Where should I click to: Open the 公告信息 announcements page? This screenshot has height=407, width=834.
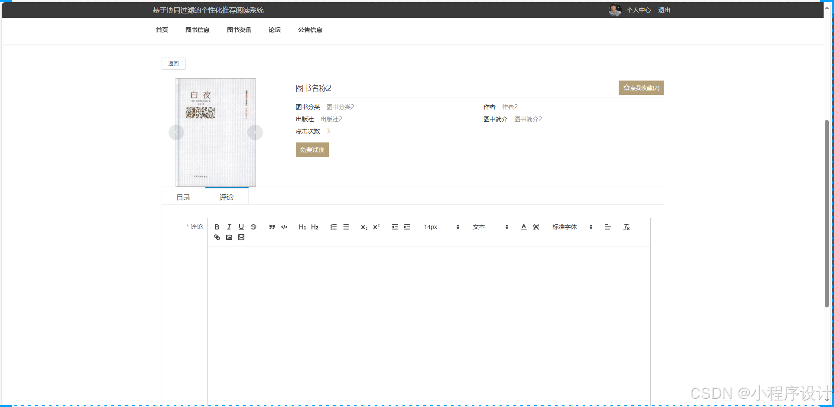tap(310, 30)
